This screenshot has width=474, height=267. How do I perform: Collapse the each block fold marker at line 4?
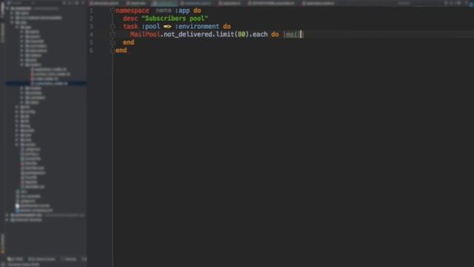coord(113,34)
